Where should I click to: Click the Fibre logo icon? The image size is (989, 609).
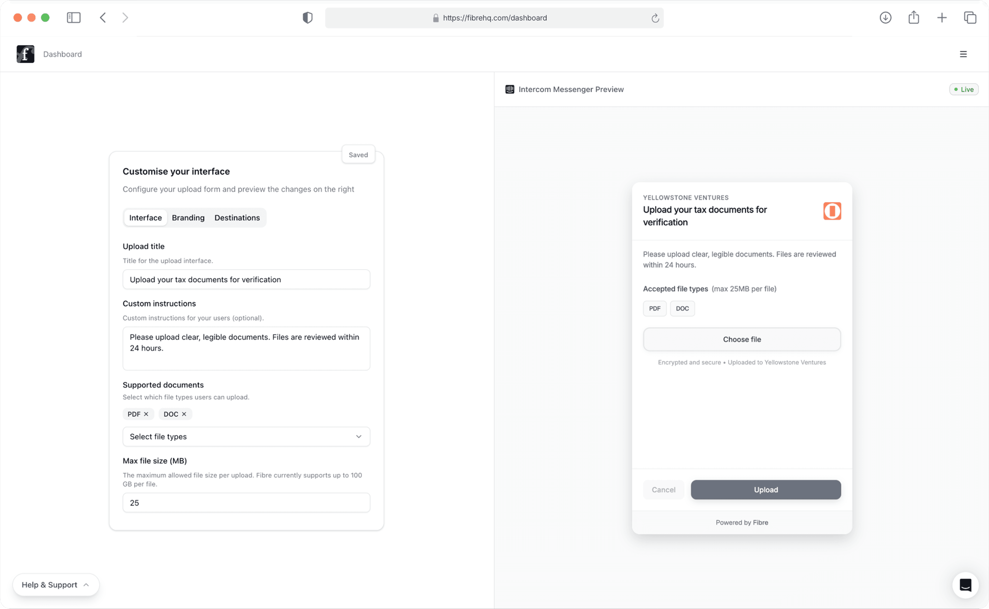25,54
